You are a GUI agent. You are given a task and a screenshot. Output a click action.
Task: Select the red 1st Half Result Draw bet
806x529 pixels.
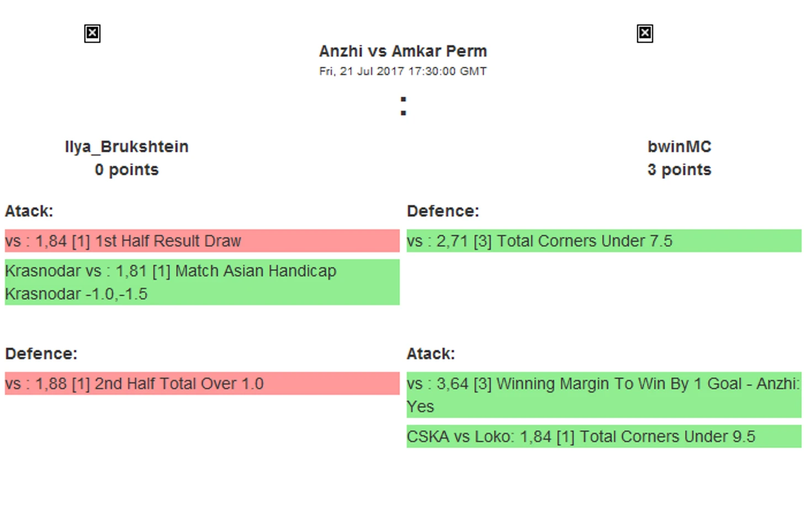202,241
